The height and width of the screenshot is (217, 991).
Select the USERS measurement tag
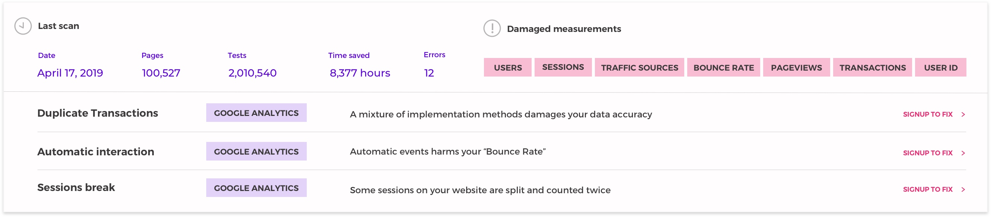(x=507, y=68)
